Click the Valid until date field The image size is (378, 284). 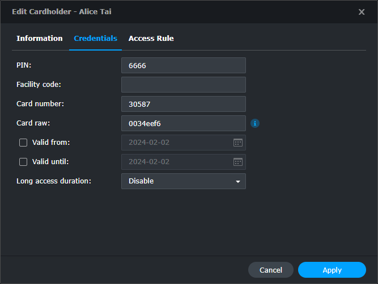click(x=184, y=162)
